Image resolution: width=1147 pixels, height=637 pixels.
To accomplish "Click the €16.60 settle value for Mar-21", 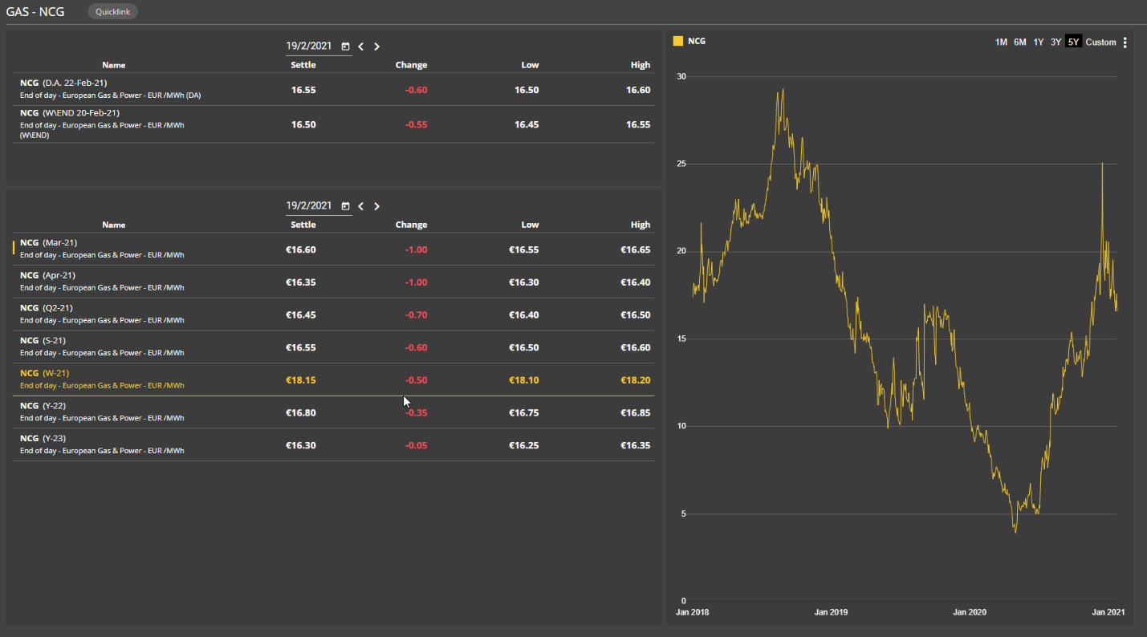I will [301, 250].
